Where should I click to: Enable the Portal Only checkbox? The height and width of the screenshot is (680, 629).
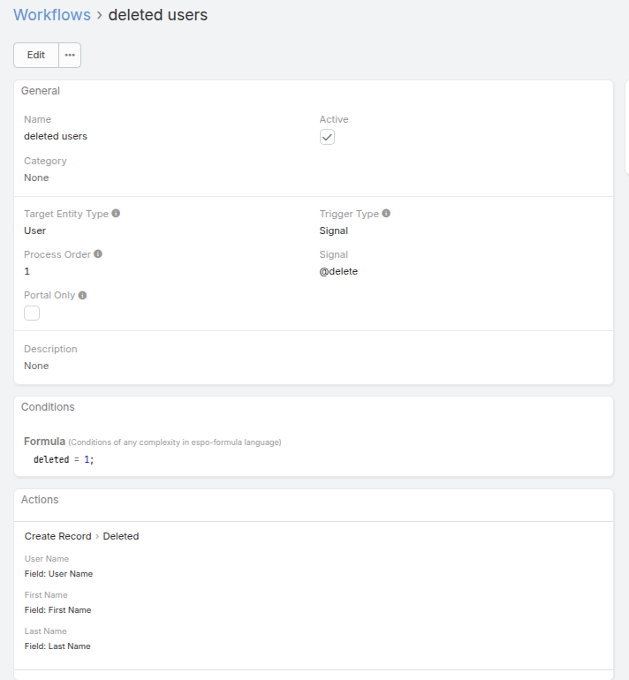pos(32,313)
